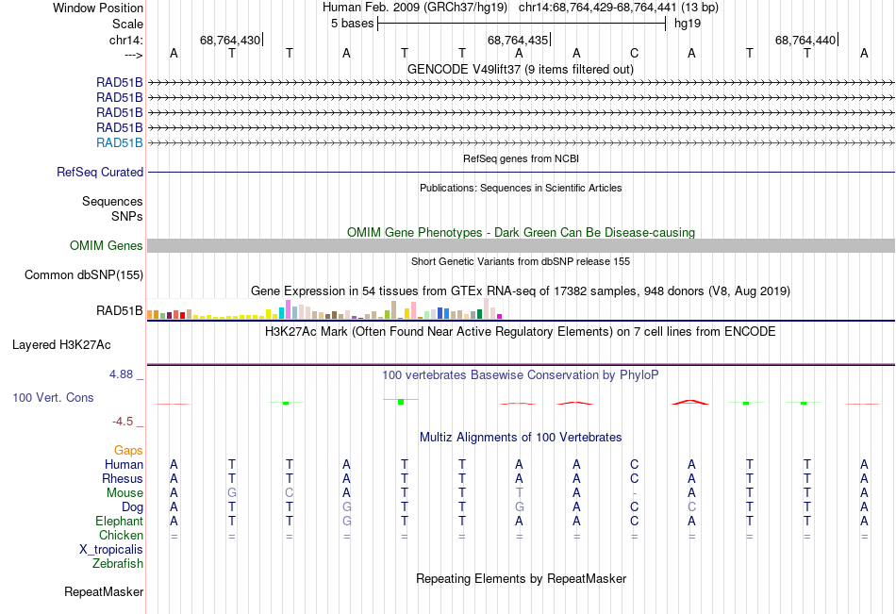Click the 5 bases scale bar

[522, 24]
